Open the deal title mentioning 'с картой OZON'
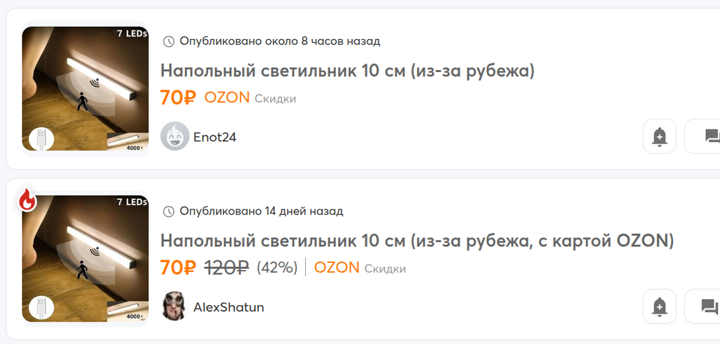This screenshot has height=344, width=720. 417,240
